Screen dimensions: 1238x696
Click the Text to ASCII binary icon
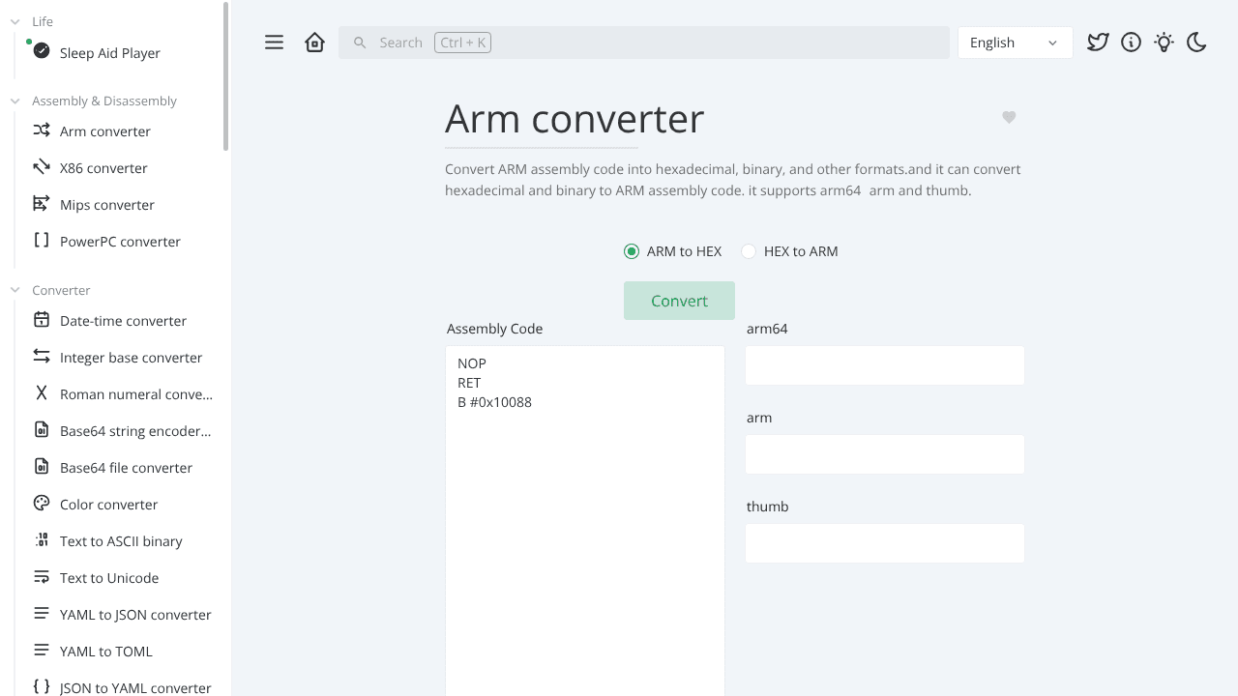[x=42, y=540]
